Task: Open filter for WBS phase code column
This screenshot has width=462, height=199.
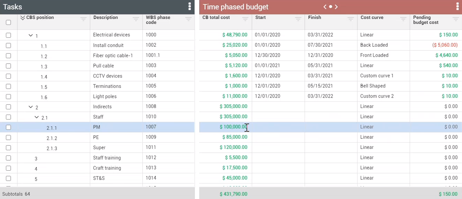Action: tap(188, 19)
